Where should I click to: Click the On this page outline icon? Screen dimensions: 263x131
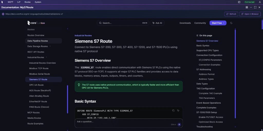(x=198, y=35)
